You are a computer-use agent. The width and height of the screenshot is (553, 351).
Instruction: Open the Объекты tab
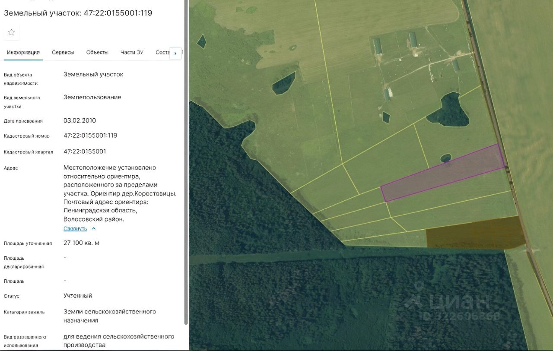(x=97, y=53)
